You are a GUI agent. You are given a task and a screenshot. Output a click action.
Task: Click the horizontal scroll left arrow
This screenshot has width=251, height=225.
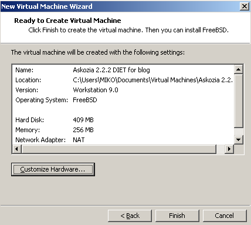coord(17,149)
